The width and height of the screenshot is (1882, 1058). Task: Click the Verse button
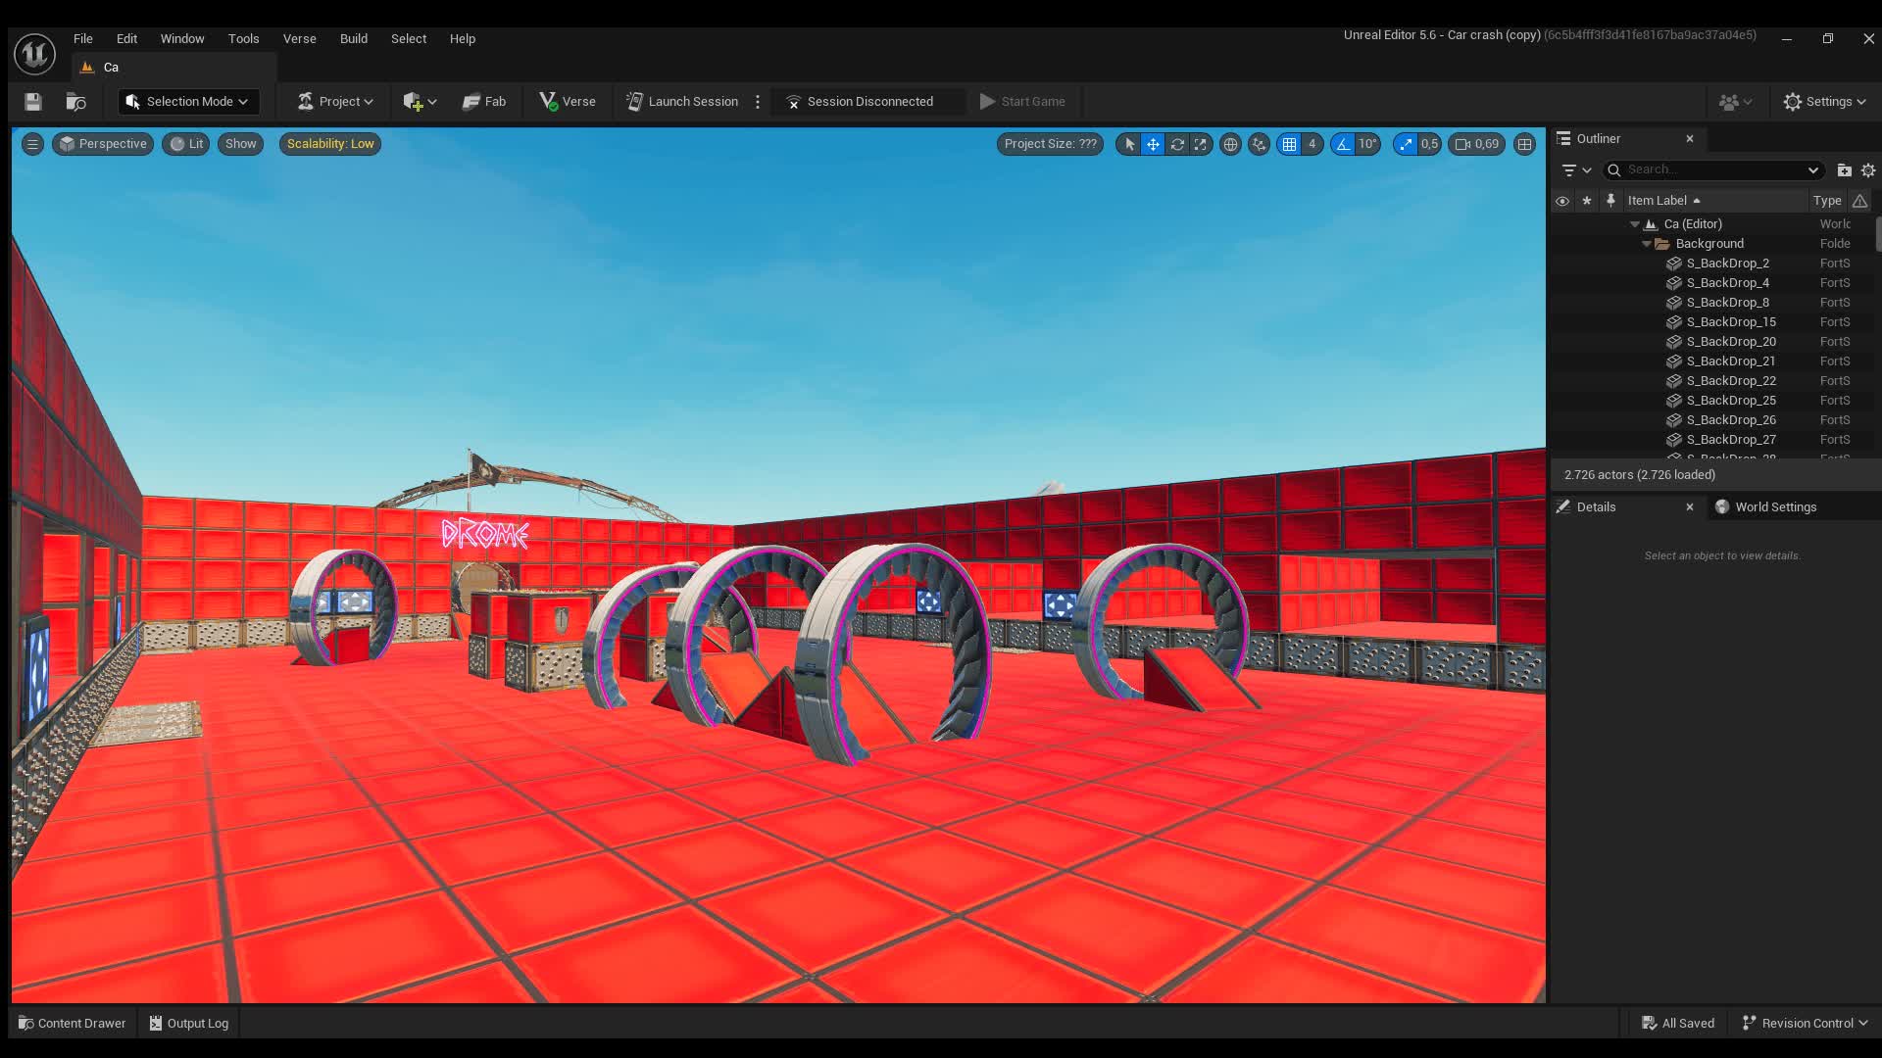[568, 102]
